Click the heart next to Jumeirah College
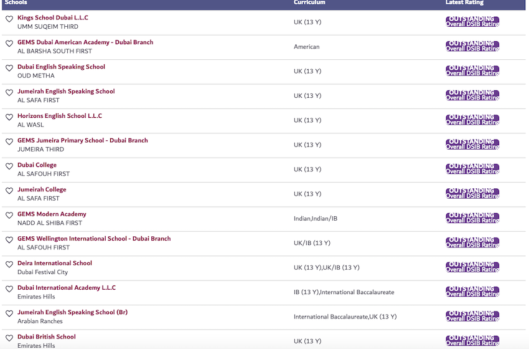The height and width of the screenshot is (349, 529). pyautogui.click(x=9, y=191)
